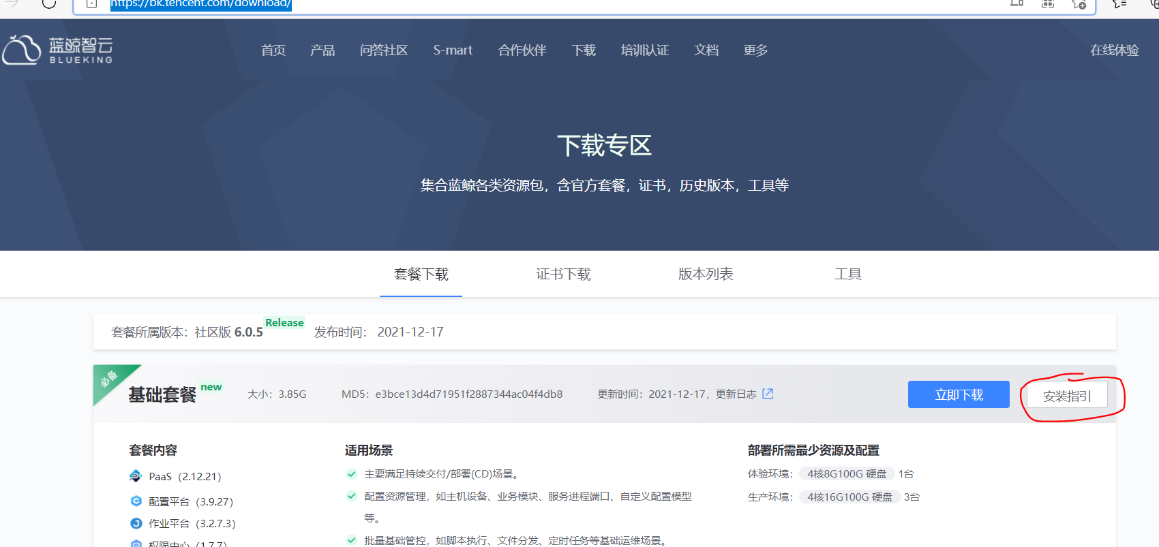Click the 基础套餐 package title
The width and height of the screenshot is (1159, 547).
(162, 395)
